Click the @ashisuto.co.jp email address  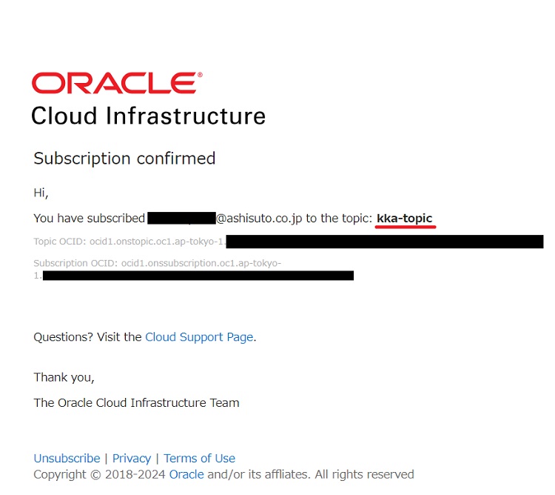coord(259,219)
